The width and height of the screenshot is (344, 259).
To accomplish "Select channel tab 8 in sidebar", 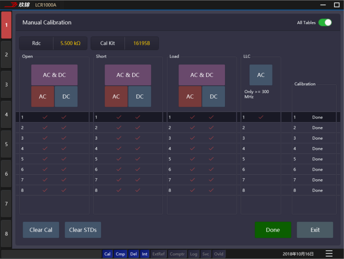I will [6, 234].
